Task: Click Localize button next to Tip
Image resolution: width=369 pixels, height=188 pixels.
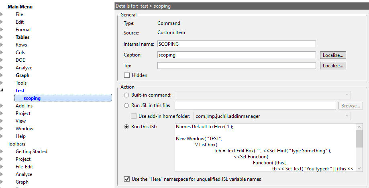Action: 333,65
